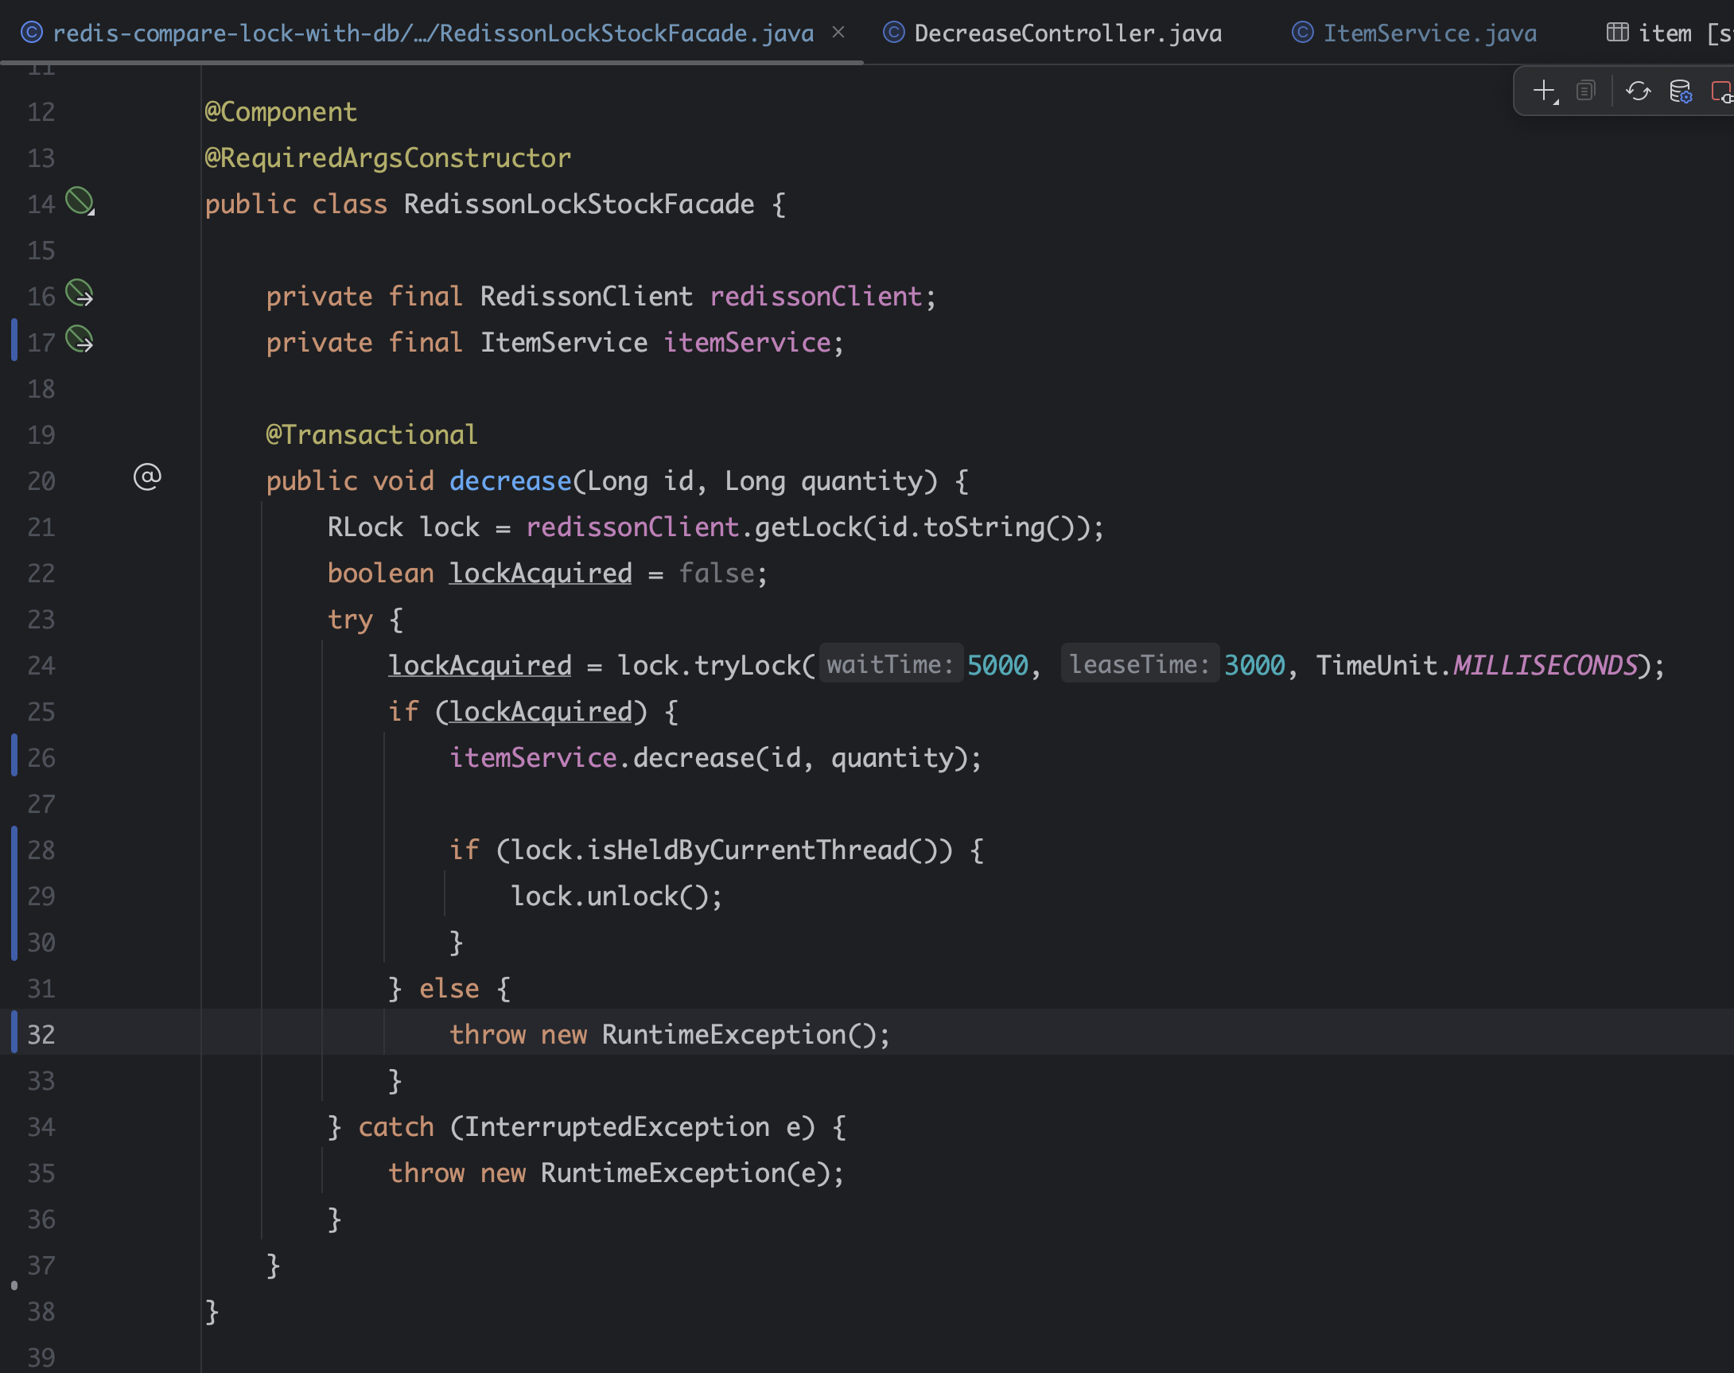Click the change marker beside line 17

(14, 340)
